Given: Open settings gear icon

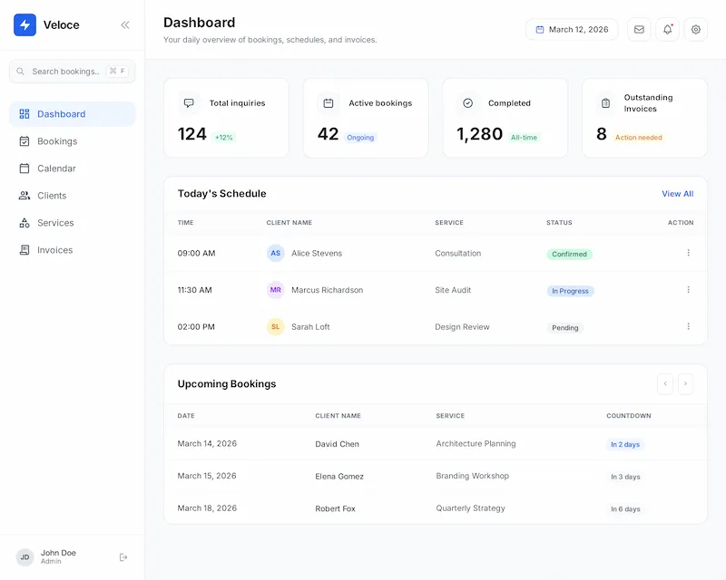Looking at the screenshot, I should (x=695, y=30).
